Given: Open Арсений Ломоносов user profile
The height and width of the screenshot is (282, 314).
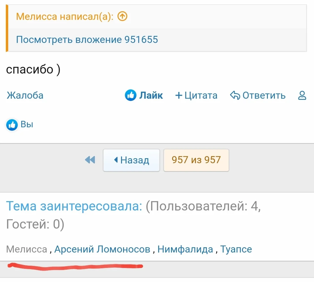Looking at the screenshot, I should (102, 249).
